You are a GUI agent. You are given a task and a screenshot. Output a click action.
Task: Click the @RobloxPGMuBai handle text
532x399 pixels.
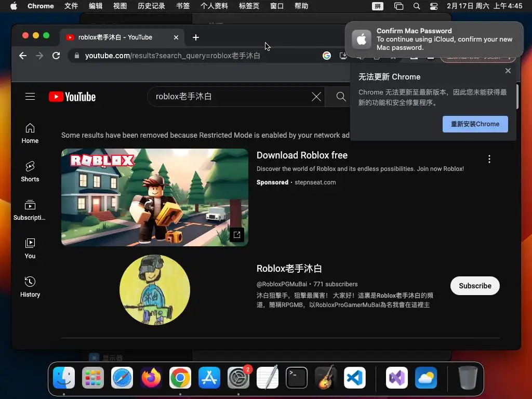point(282,284)
